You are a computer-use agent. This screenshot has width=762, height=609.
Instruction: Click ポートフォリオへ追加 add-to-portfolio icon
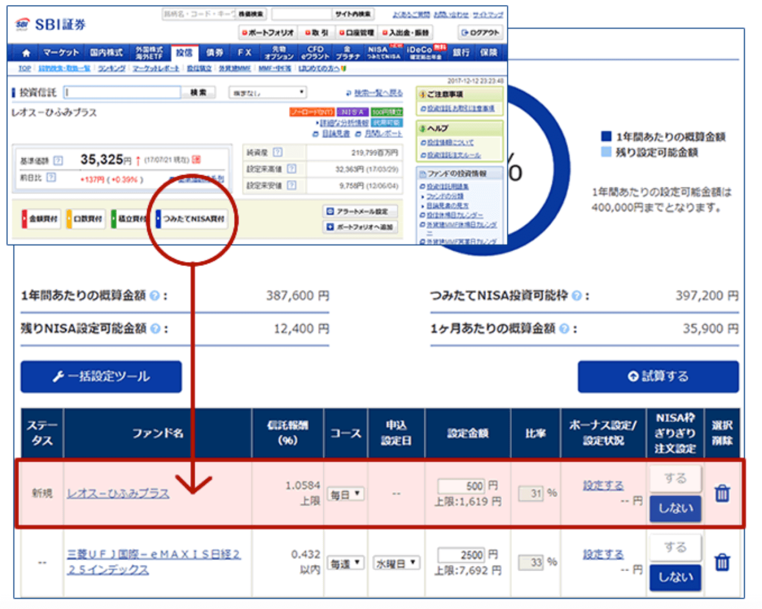[360, 227]
